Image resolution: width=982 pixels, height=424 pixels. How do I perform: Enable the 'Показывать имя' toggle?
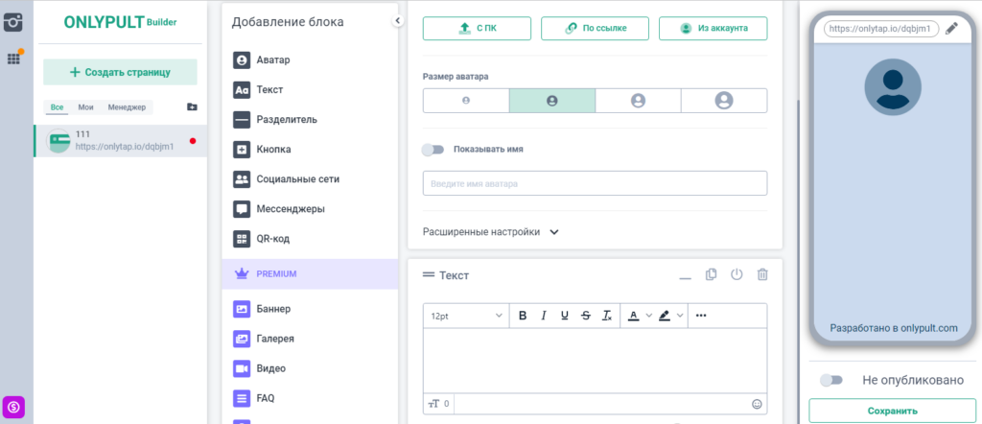434,150
